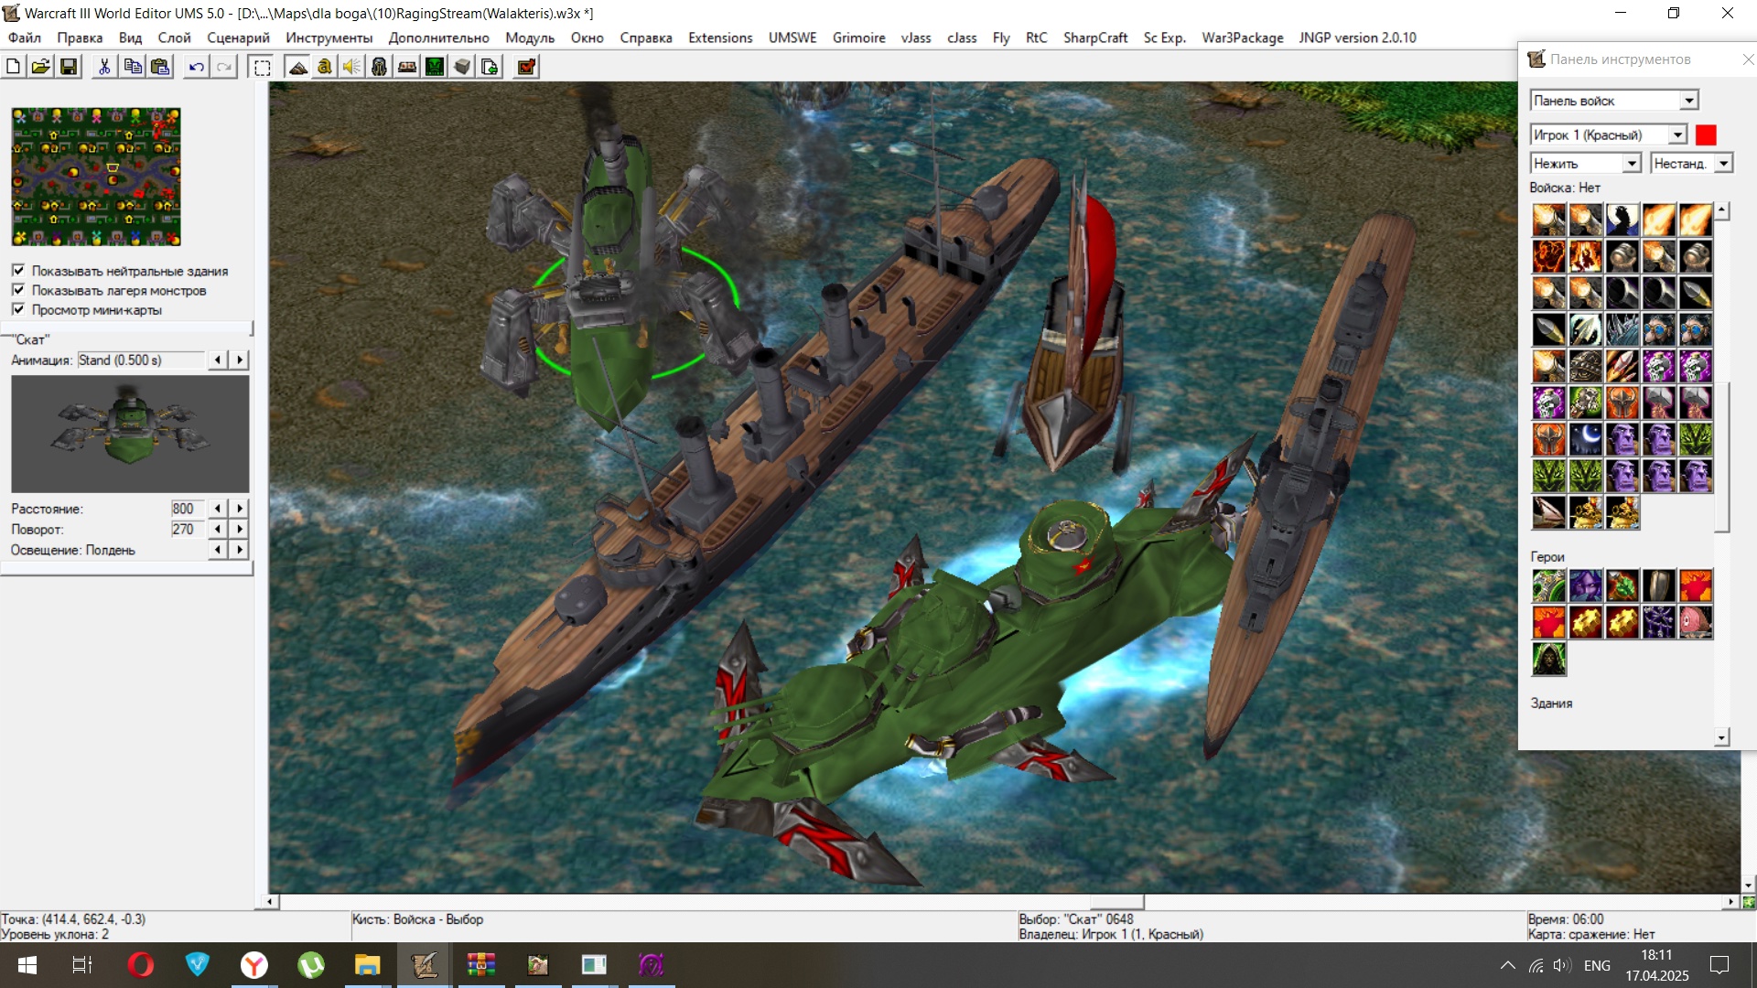Image resolution: width=1757 pixels, height=988 pixels.
Task: Select the selection brush rectangle icon
Action: tap(263, 67)
